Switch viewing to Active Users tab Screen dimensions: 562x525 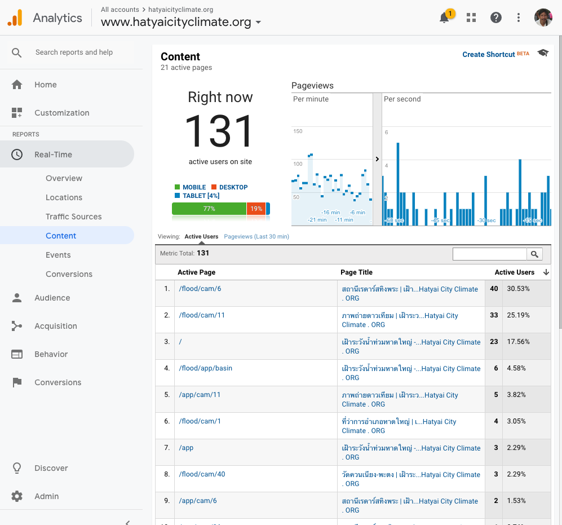(201, 237)
